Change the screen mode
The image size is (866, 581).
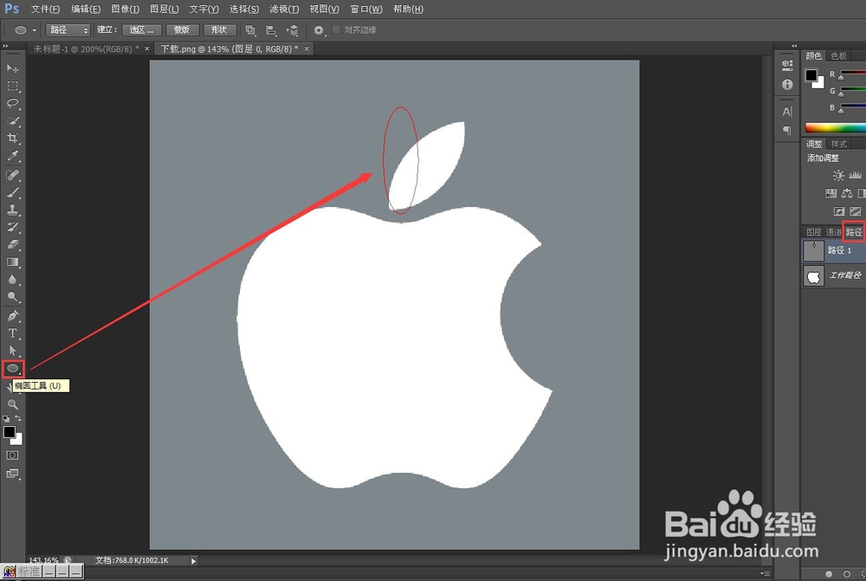click(x=12, y=474)
